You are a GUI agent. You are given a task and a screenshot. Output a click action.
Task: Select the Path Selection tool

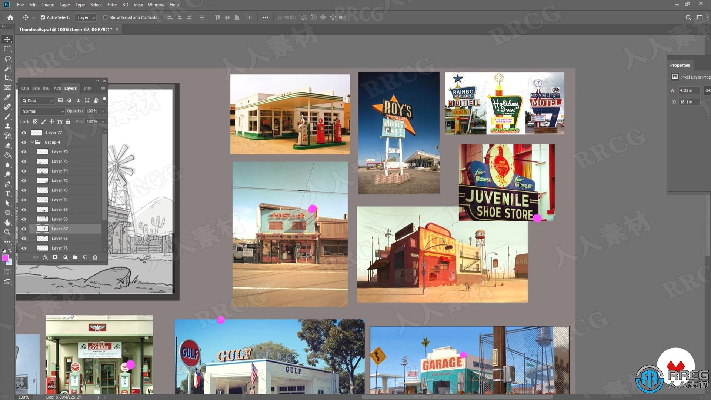pyautogui.click(x=7, y=203)
